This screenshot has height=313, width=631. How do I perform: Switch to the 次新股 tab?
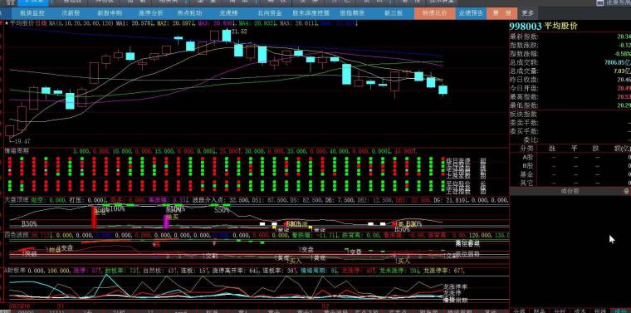coord(71,13)
